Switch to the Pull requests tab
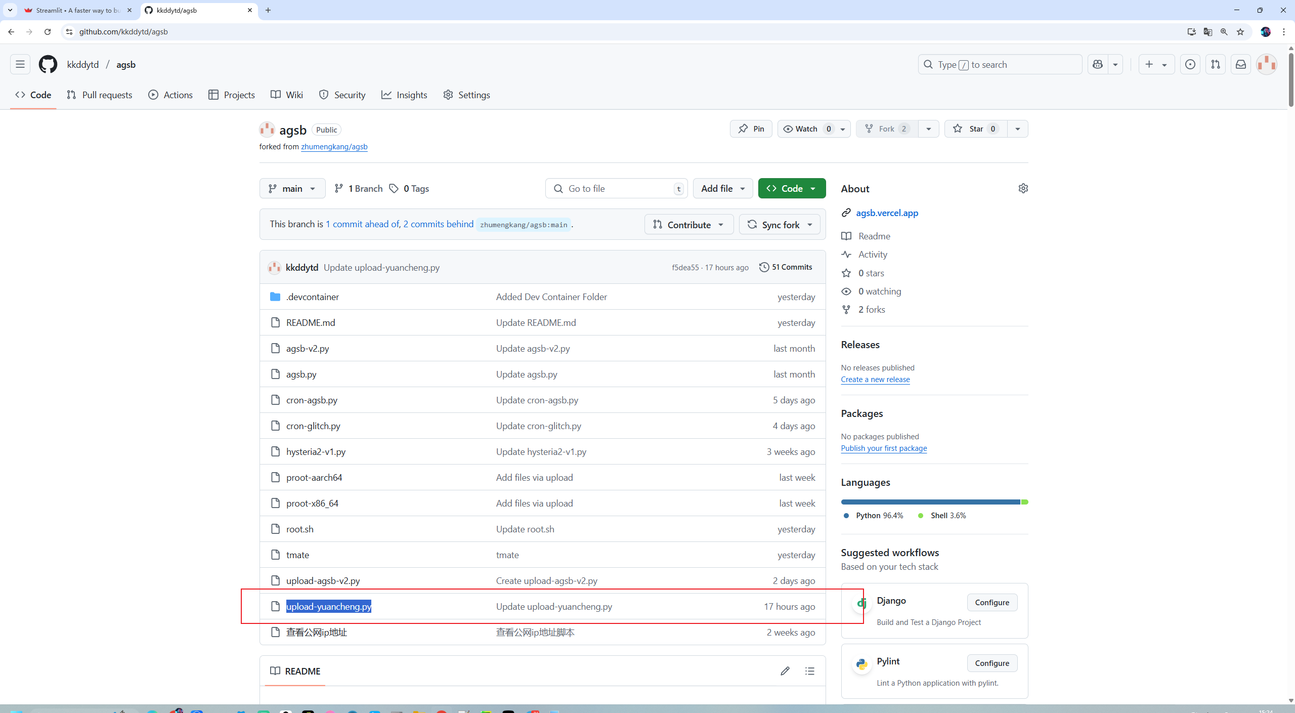The image size is (1295, 713). coord(100,95)
